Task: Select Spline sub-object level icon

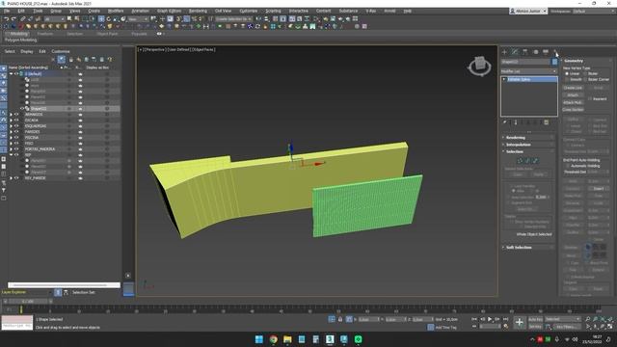Action: (535, 161)
